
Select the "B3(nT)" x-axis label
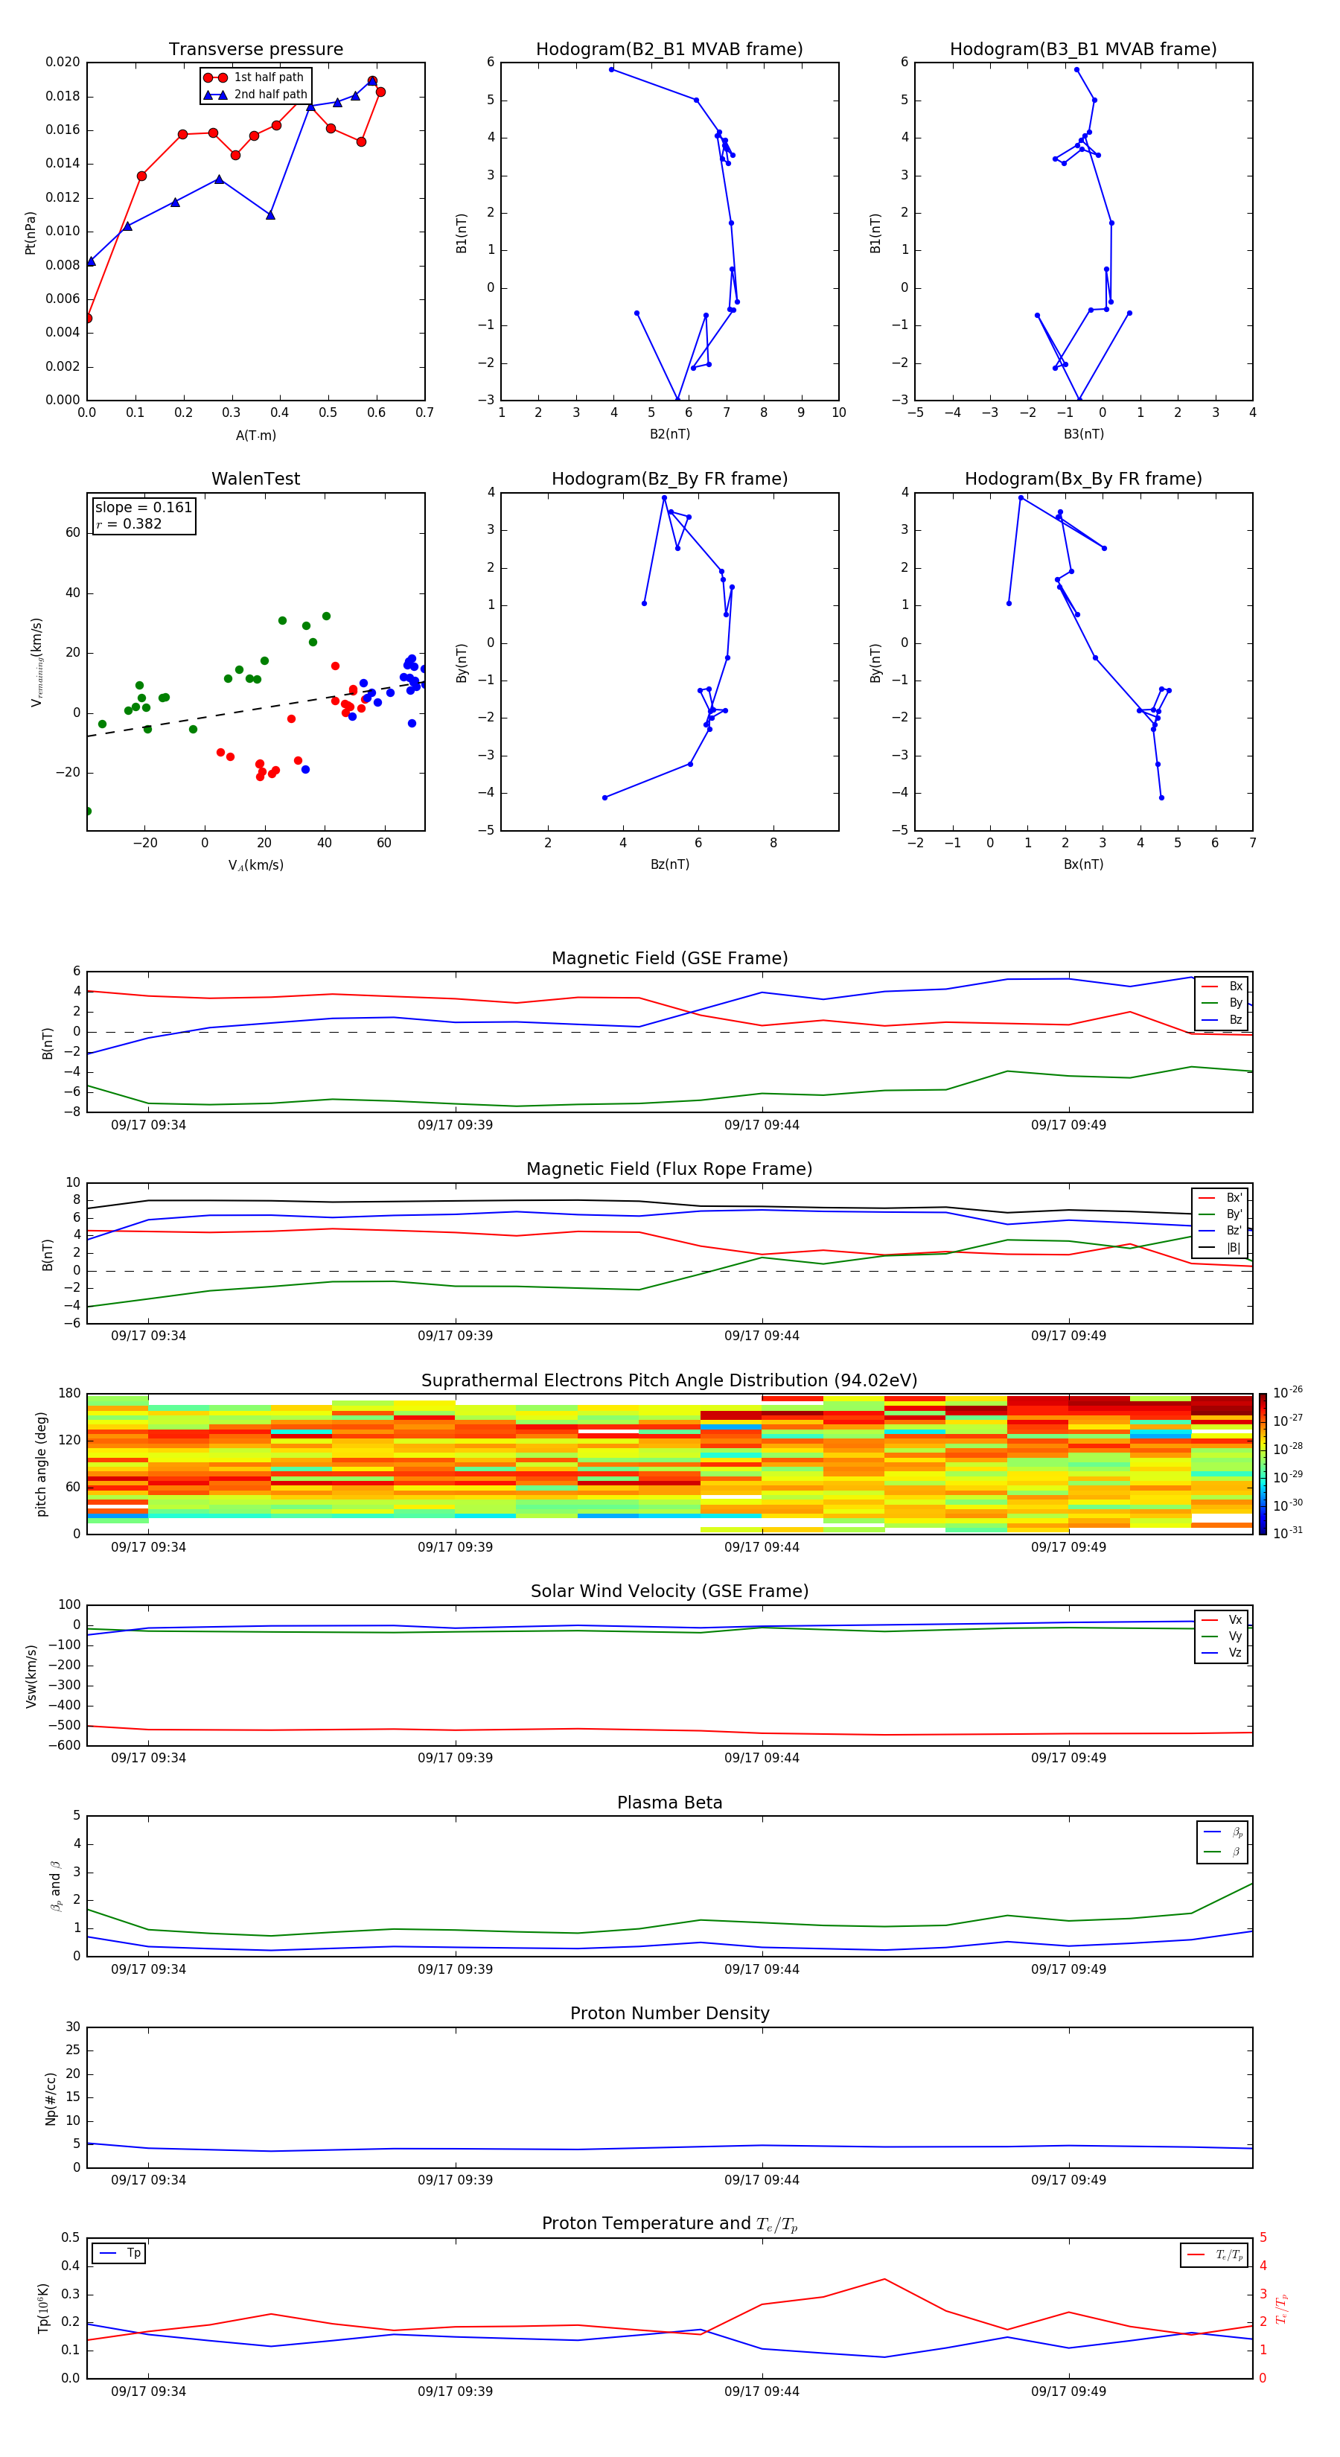pyautogui.click(x=1083, y=434)
